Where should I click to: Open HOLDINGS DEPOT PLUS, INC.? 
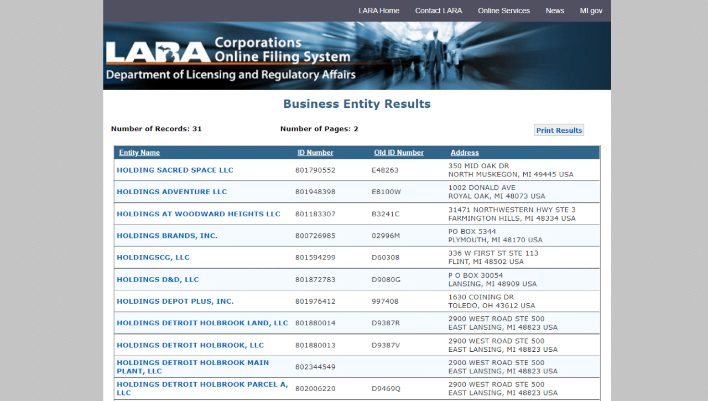[x=175, y=301]
